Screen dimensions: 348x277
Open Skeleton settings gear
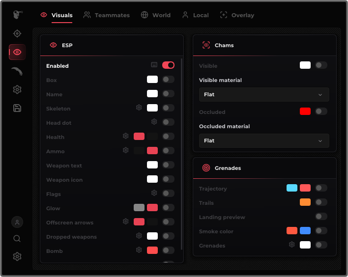[139, 108]
